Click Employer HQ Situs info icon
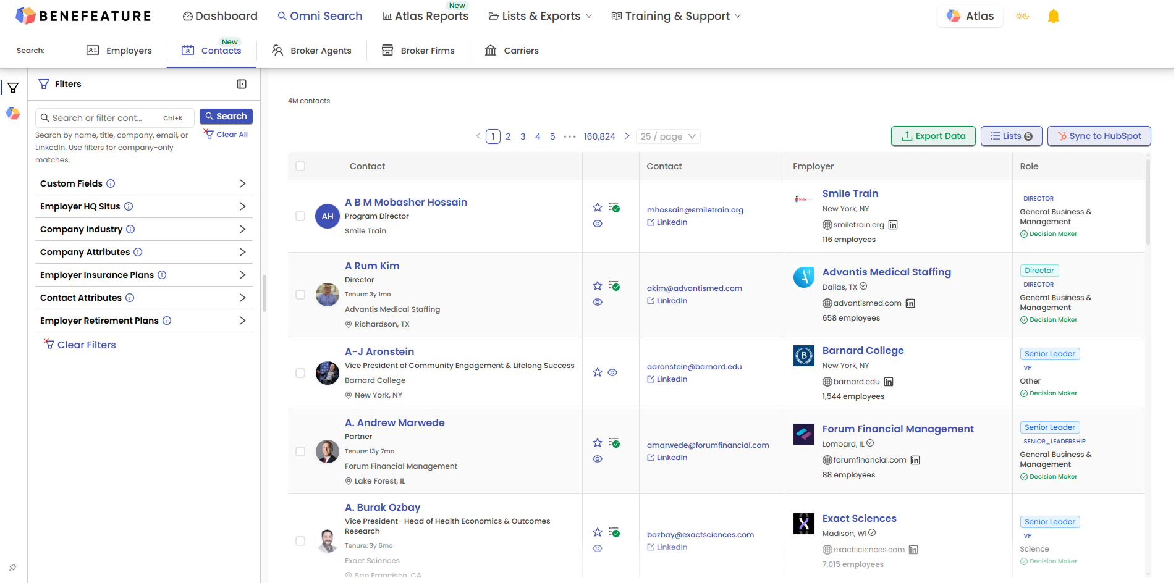The image size is (1176, 583). 129,206
